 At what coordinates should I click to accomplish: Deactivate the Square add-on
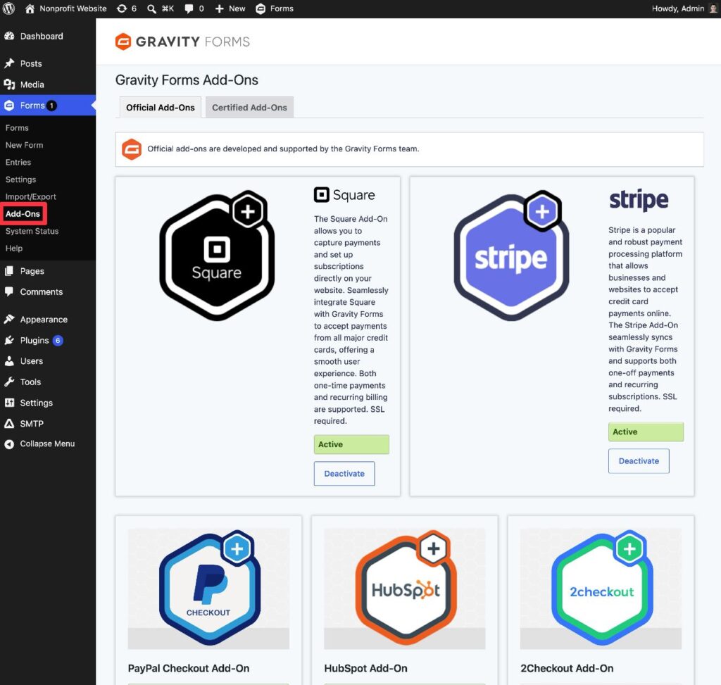pos(344,474)
